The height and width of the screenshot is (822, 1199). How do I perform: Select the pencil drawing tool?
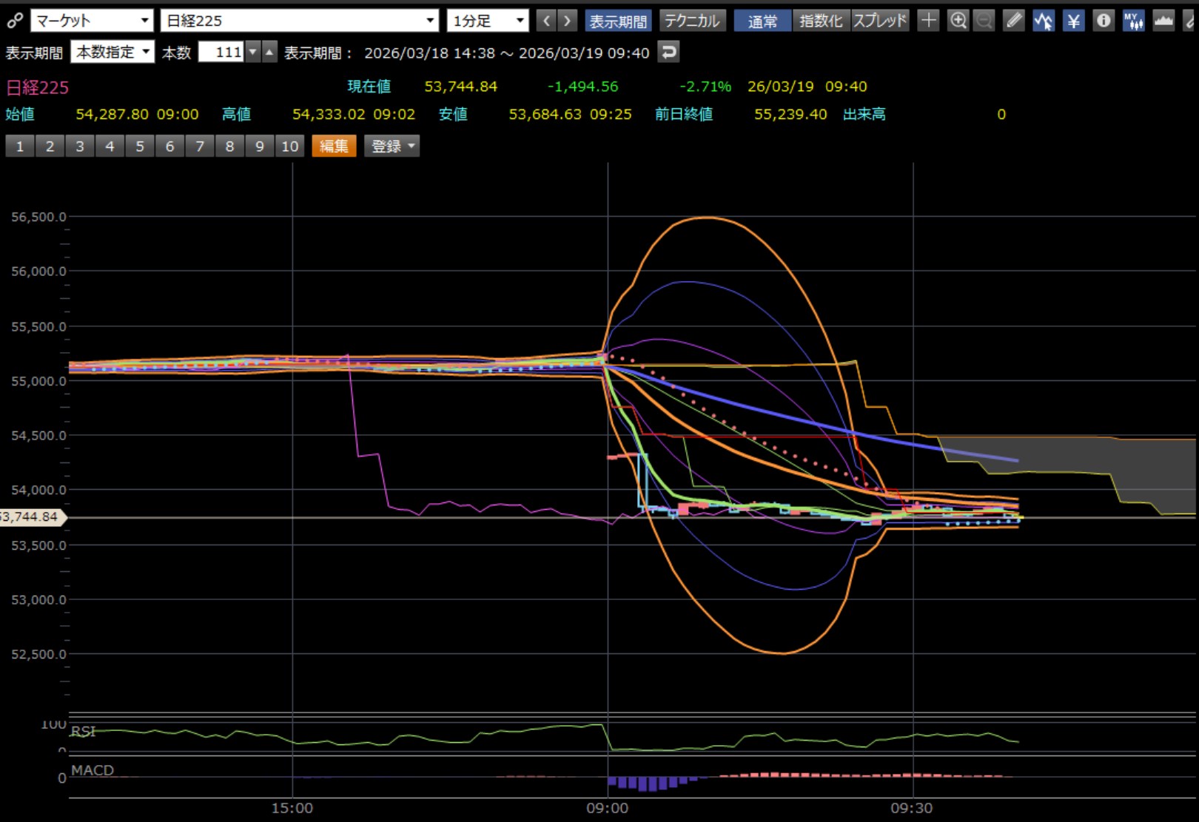click(1013, 21)
